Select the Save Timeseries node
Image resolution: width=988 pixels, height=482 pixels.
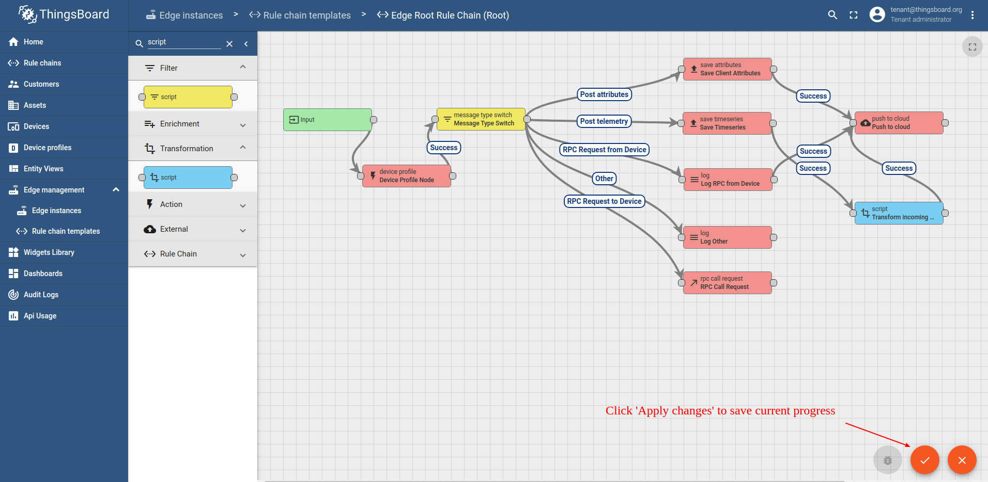(x=727, y=123)
